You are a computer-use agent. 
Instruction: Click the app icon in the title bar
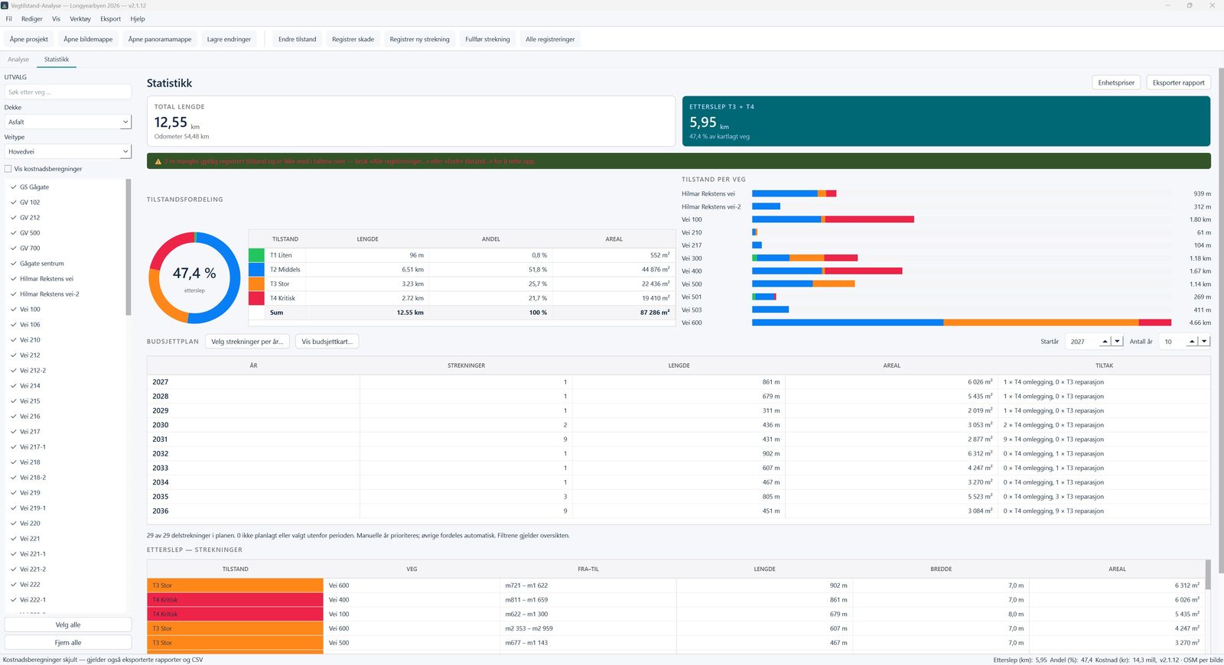(x=5, y=5)
